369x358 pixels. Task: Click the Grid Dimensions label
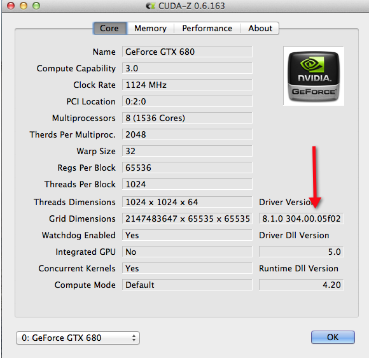point(82,218)
